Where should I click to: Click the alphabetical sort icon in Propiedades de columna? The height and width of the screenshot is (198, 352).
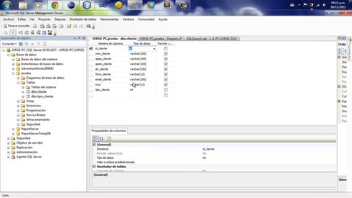(101, 139)
